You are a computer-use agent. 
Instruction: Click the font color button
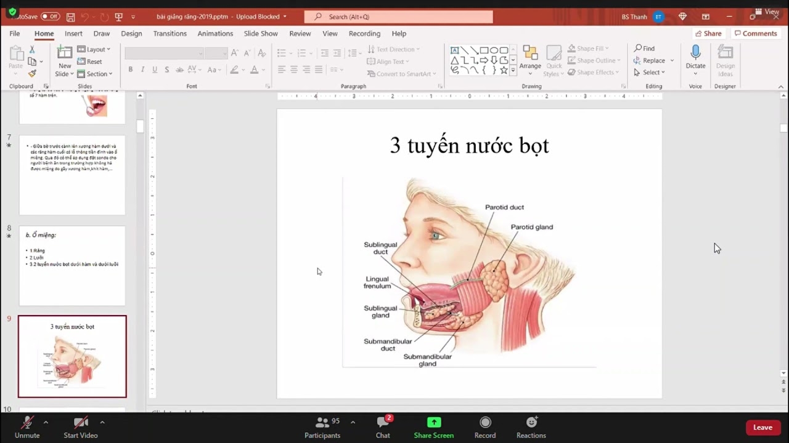[254, 70]
